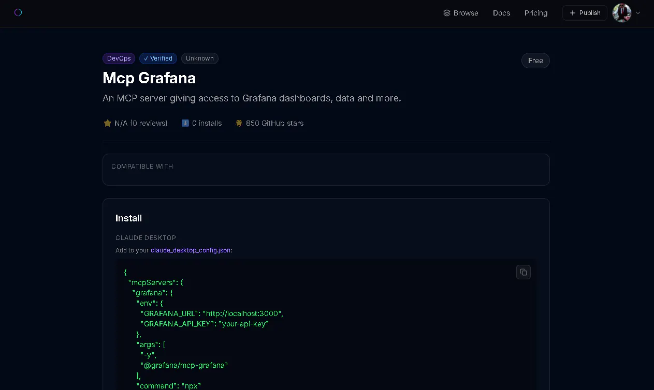Click the plus icon in Publish

573,13
